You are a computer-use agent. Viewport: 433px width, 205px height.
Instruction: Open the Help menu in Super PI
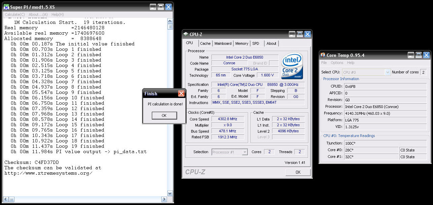tap(58, 14)
